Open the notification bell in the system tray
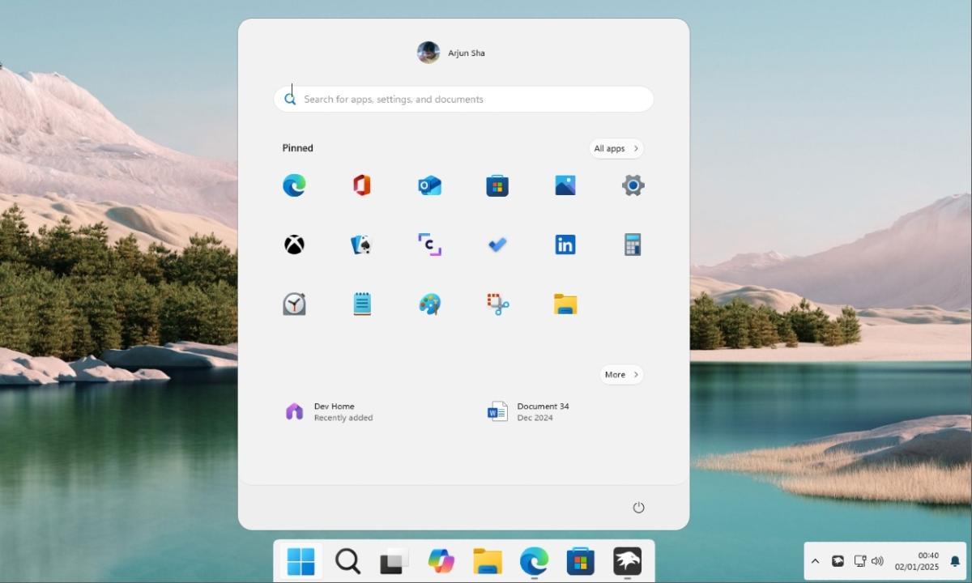The width and height of the screenshot is (972, 583). [955, 560]
